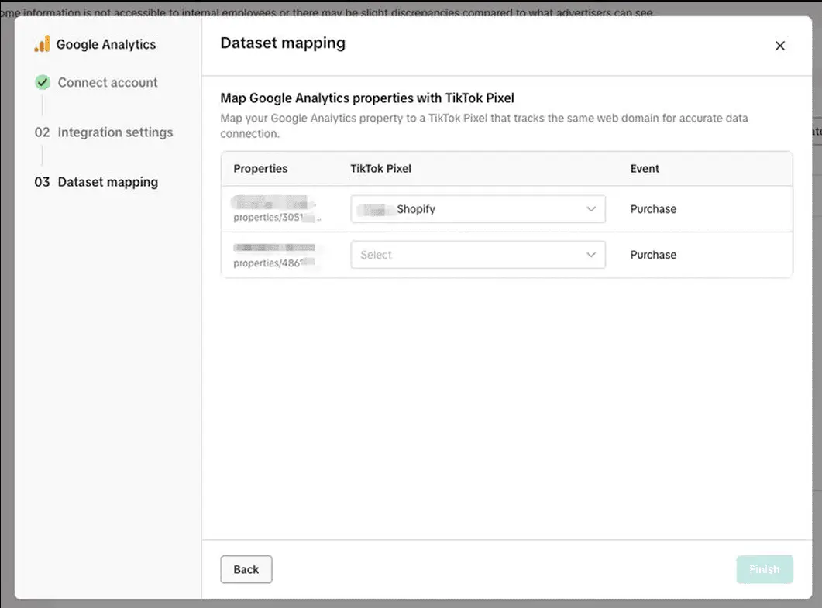The image size is (822, 608).
Task: Open the Connect account step
Action: (x=108, y=82)
